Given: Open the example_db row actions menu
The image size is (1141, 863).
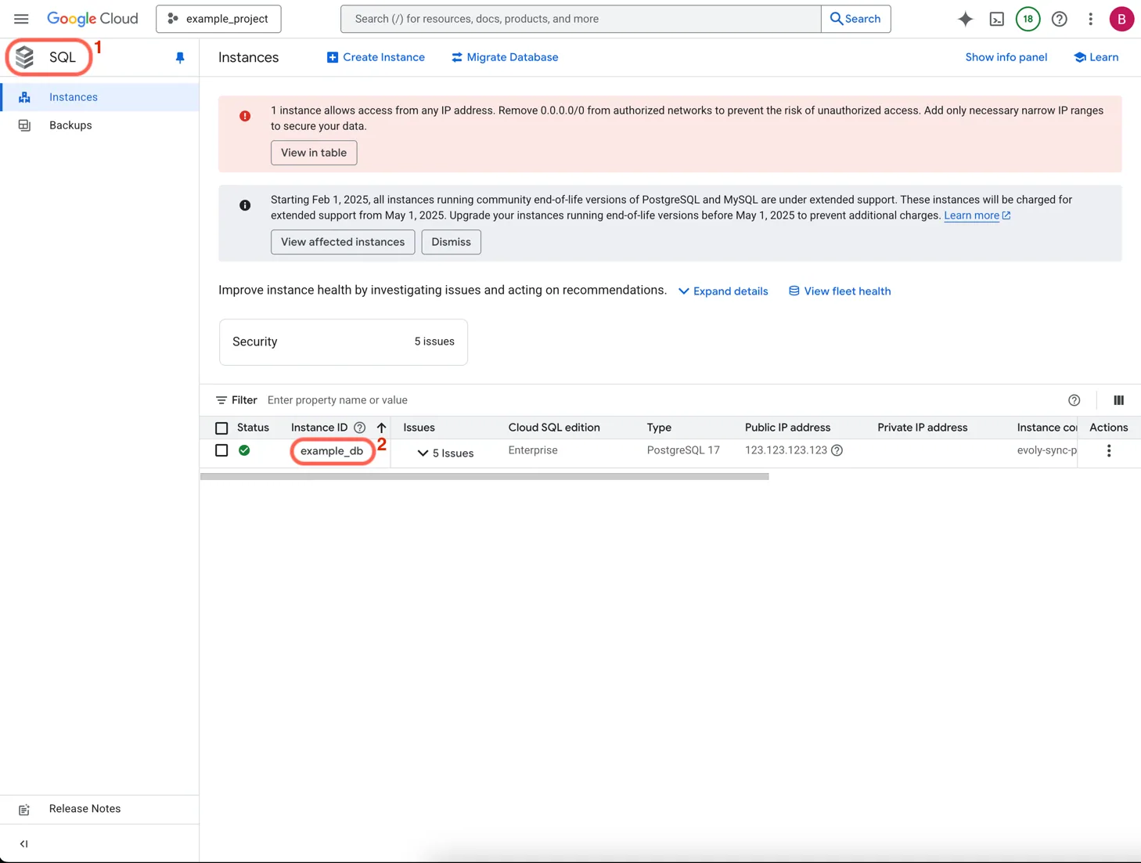Looking at the screenshot, I should (1109, 451).
